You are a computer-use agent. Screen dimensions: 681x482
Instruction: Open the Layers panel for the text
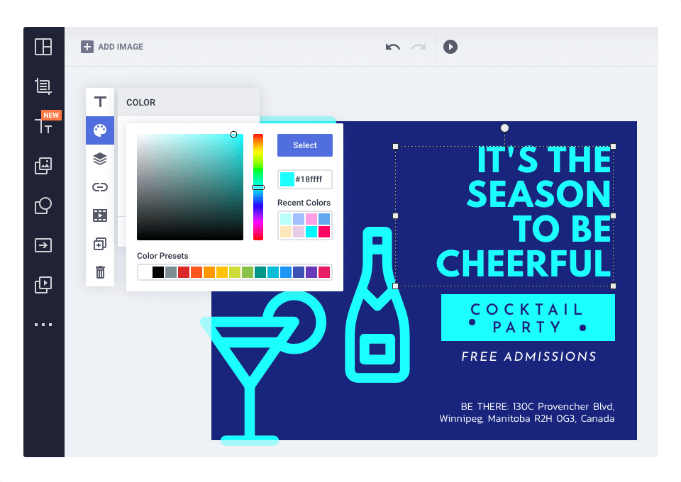click(100, 158)
